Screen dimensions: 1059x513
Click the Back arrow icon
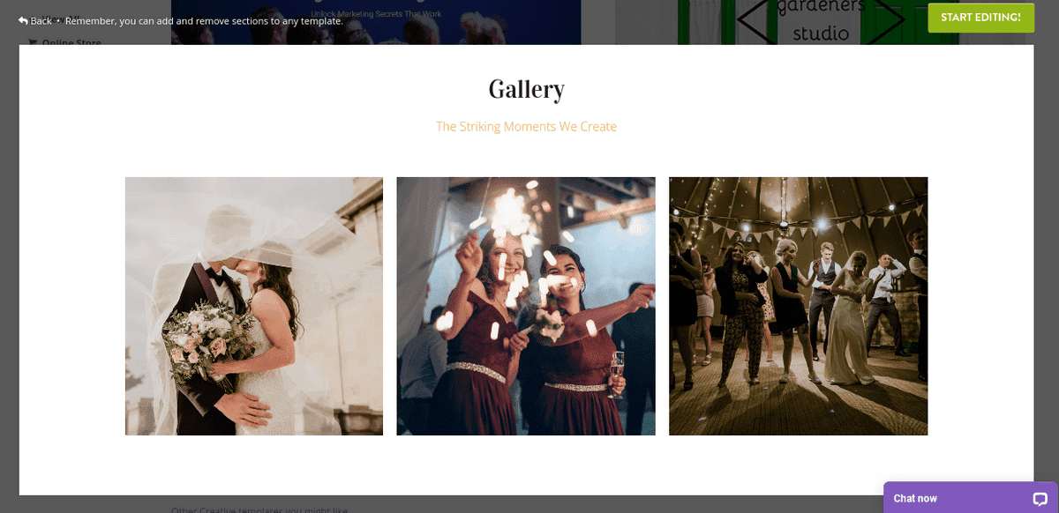pyautogui.click(x=23, y=20)
